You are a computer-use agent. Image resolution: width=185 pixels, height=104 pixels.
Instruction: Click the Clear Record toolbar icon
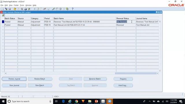45,9
